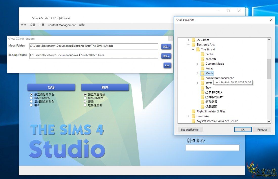Confirm folder selection with OK
Viewport: 278px width, 179px height.
point(243,130)
